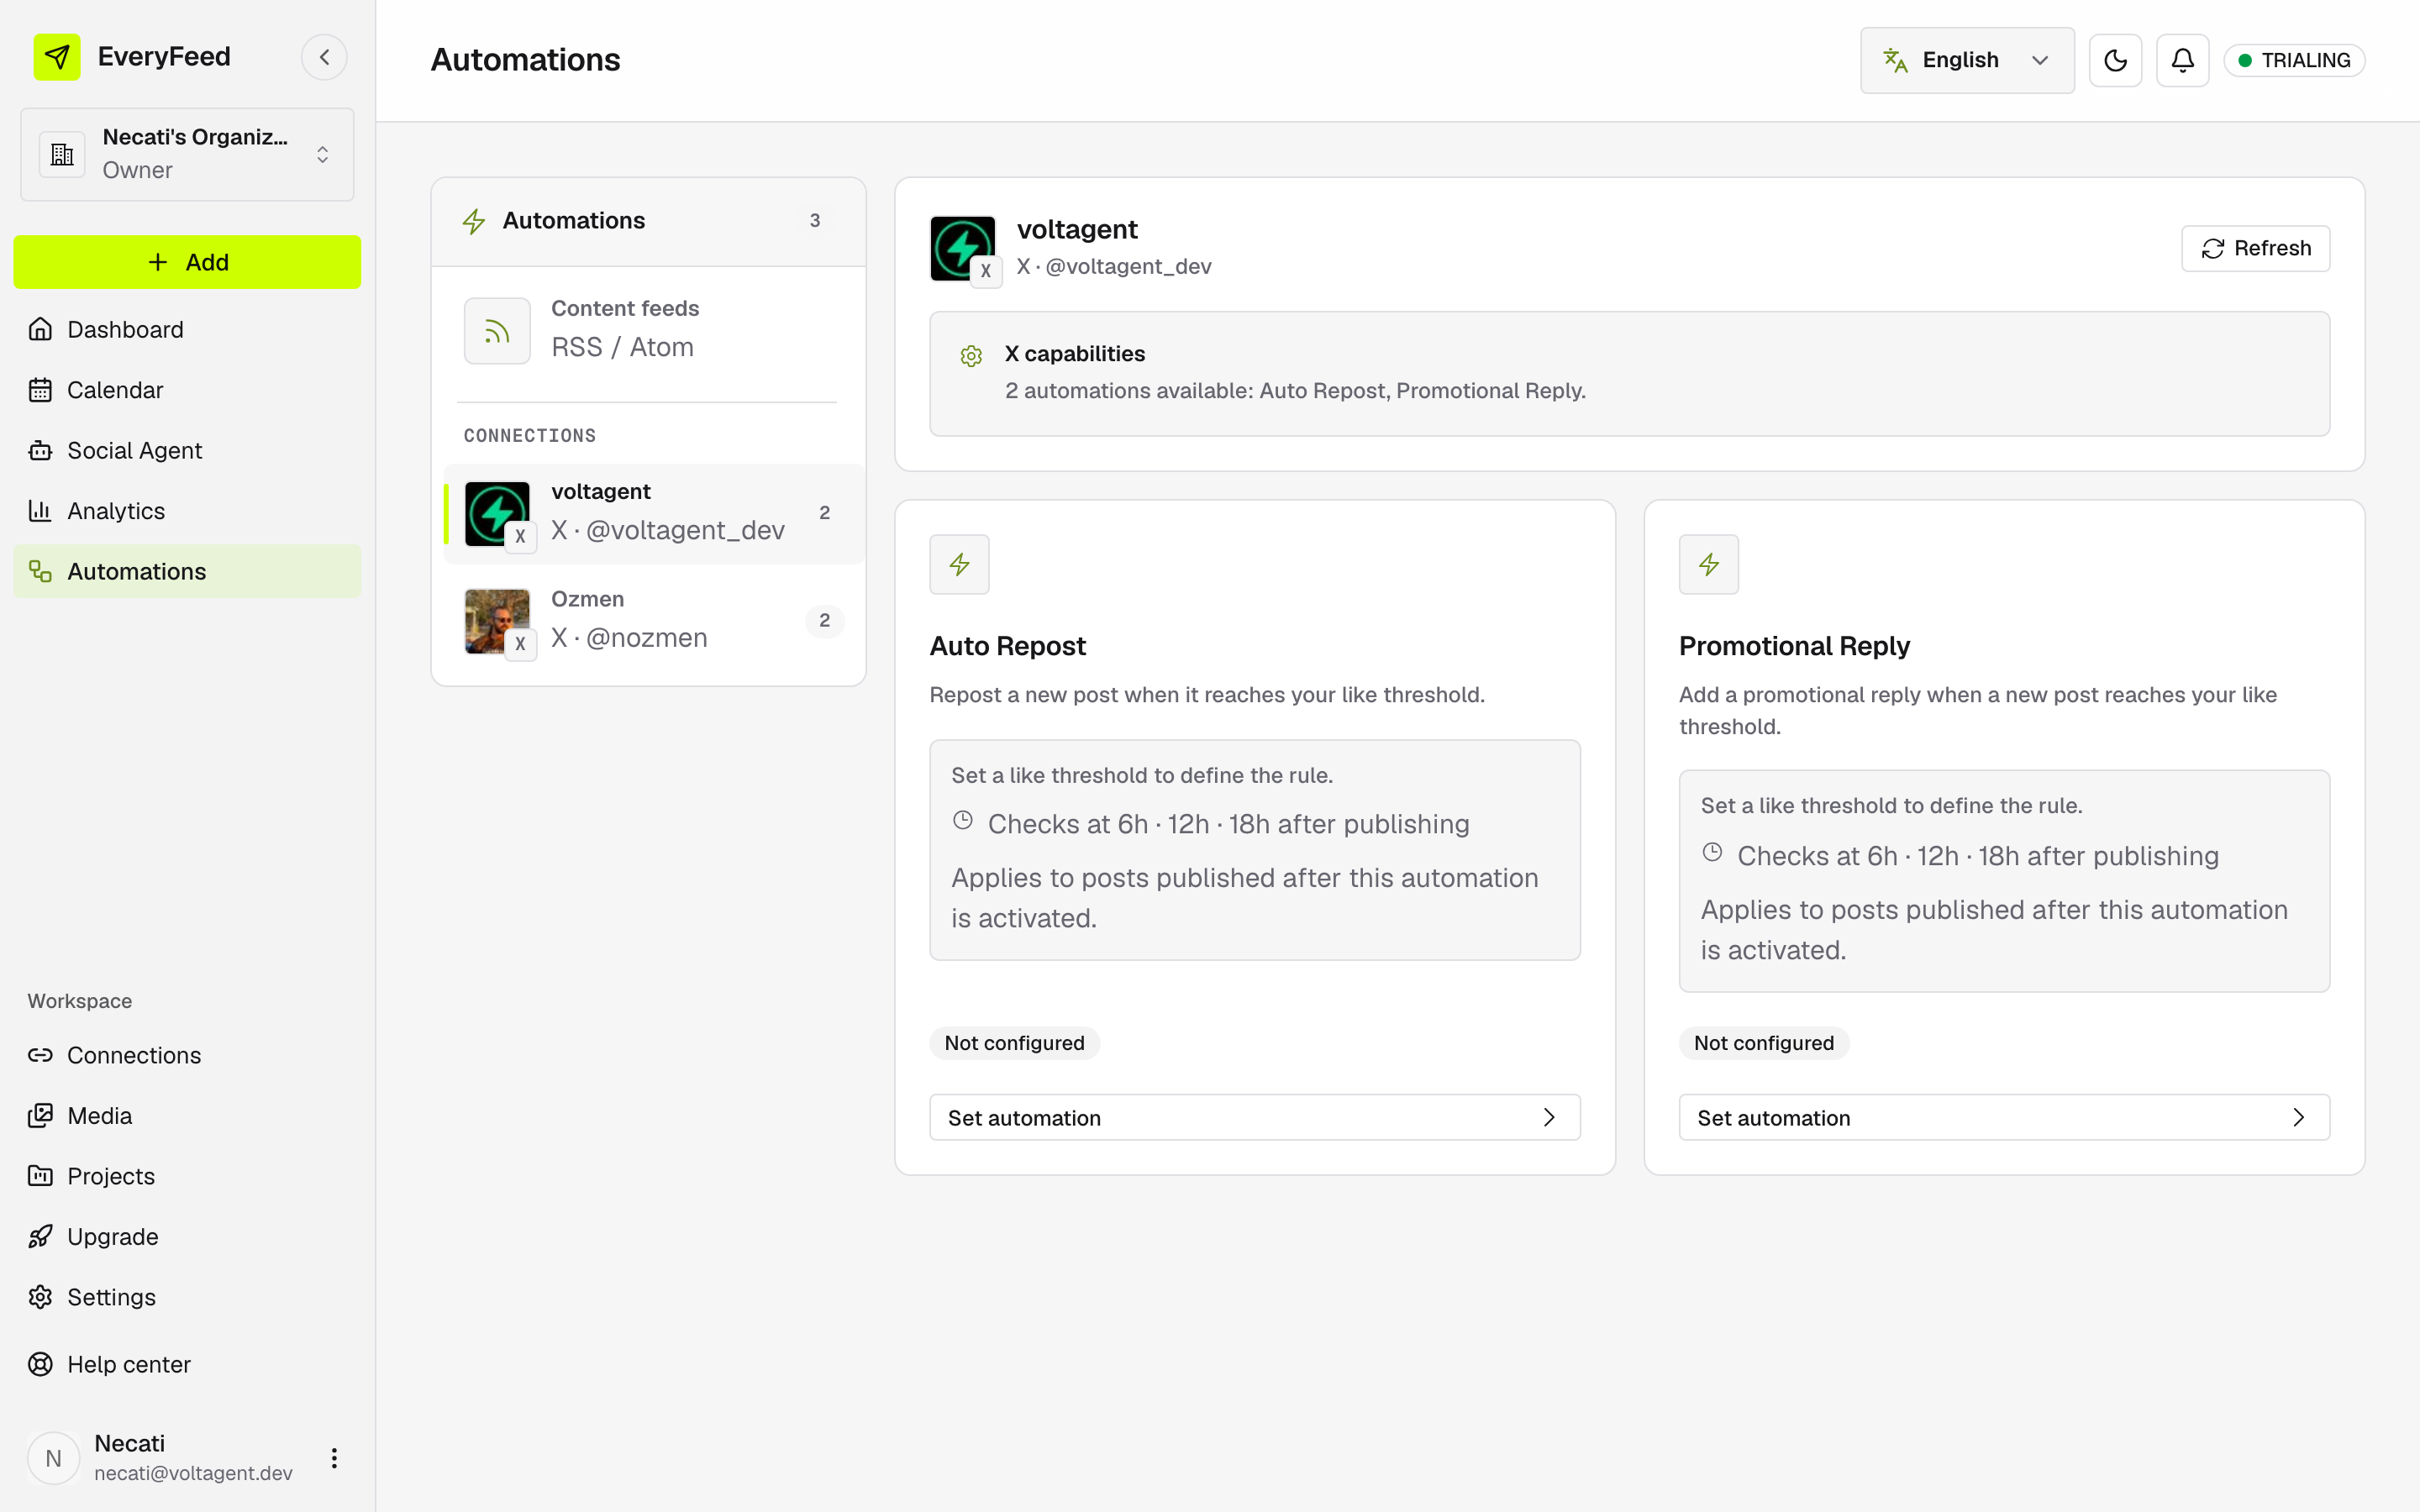Click the Connections link icon
Viewport: 2420px width, 1512px height.
(x=40, y=1055)
